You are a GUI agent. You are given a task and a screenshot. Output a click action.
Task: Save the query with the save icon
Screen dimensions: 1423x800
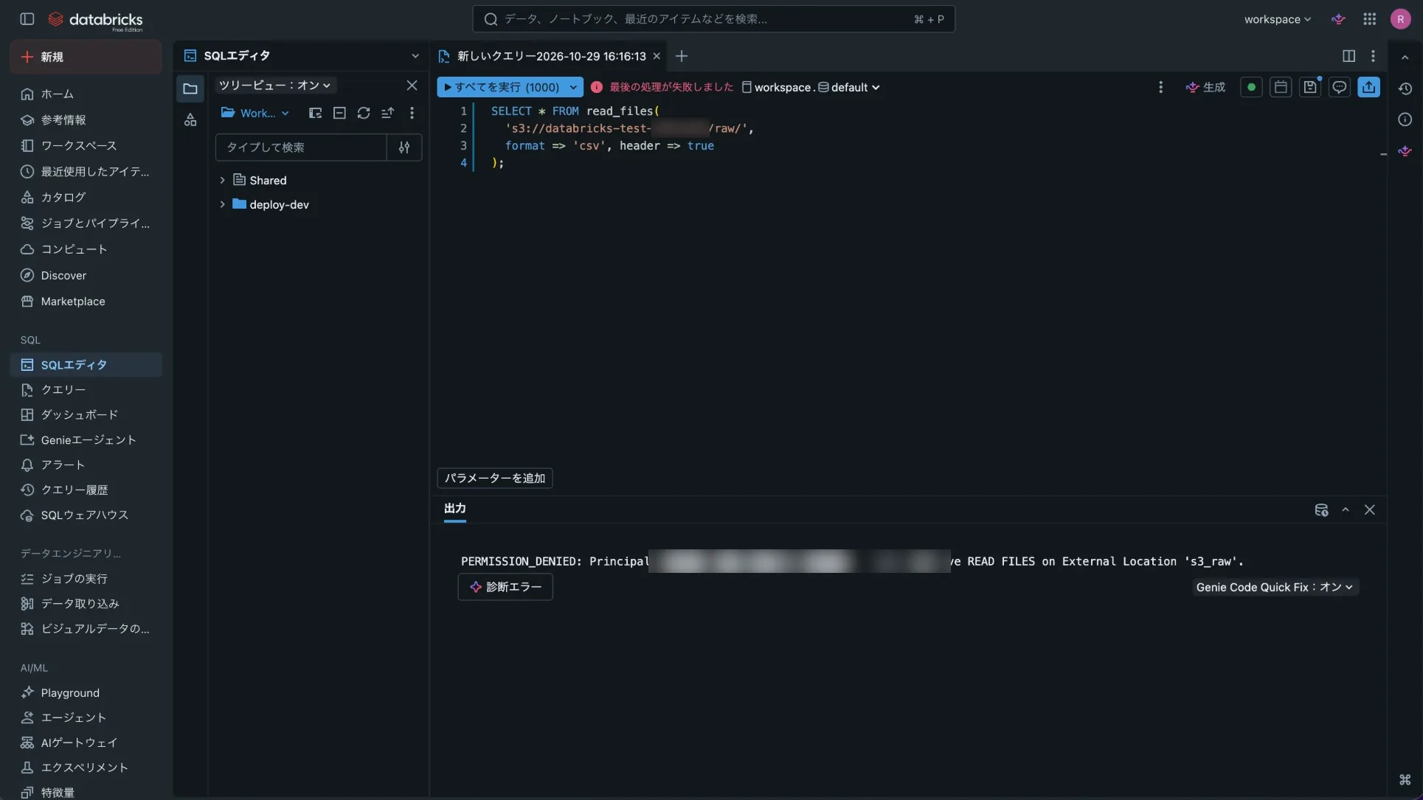click(1310, 87)
